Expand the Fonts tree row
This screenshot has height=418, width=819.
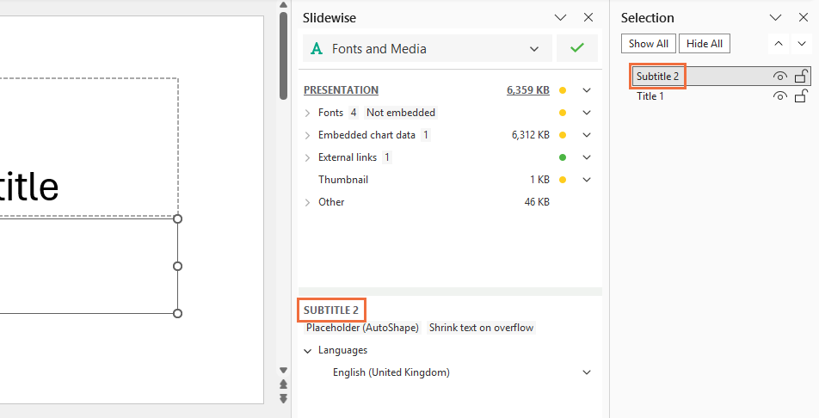307,113
